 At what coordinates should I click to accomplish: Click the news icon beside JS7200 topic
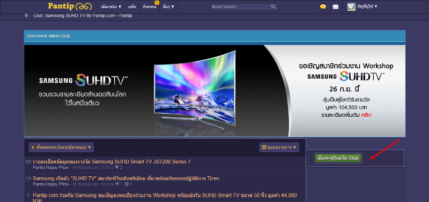(28, 162)
